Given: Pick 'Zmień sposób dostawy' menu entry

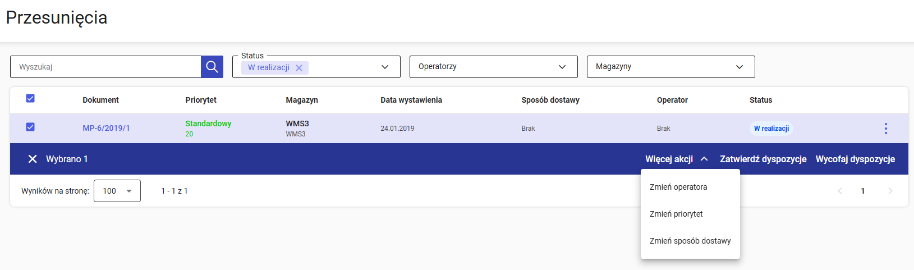Looking at the screenshot, I should tap(690, 241).
